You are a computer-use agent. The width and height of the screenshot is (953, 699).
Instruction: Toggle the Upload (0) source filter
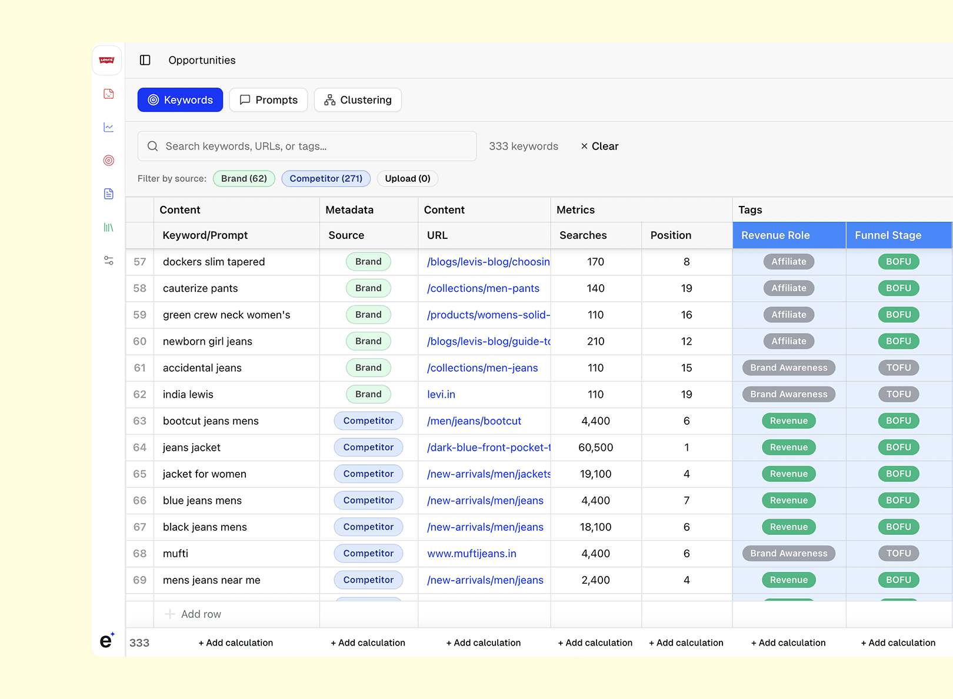click(x=407, y=178)
